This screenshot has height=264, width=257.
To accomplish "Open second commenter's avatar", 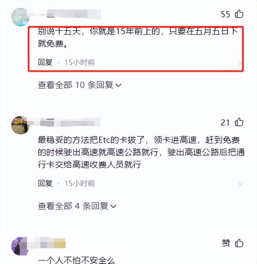I will coord(20,125).
